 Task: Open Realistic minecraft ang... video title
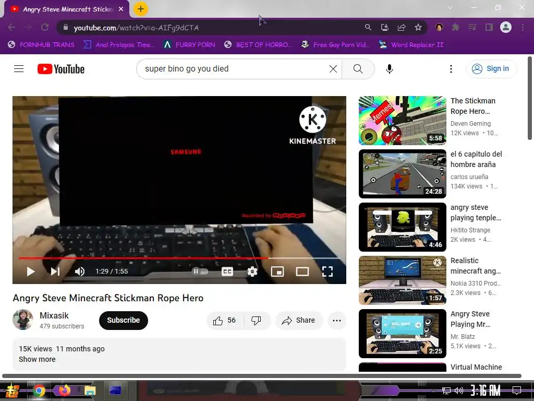pyautogui.click(x=476, y=266)
